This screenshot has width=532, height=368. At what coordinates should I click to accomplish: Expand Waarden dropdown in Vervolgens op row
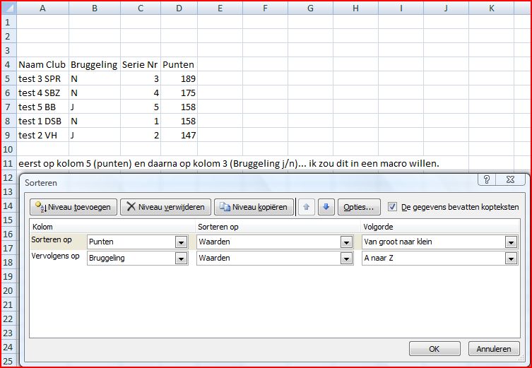coord(346,259)
